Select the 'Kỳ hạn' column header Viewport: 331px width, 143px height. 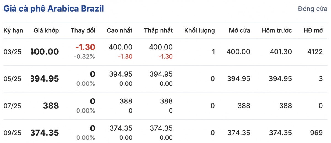13,30
